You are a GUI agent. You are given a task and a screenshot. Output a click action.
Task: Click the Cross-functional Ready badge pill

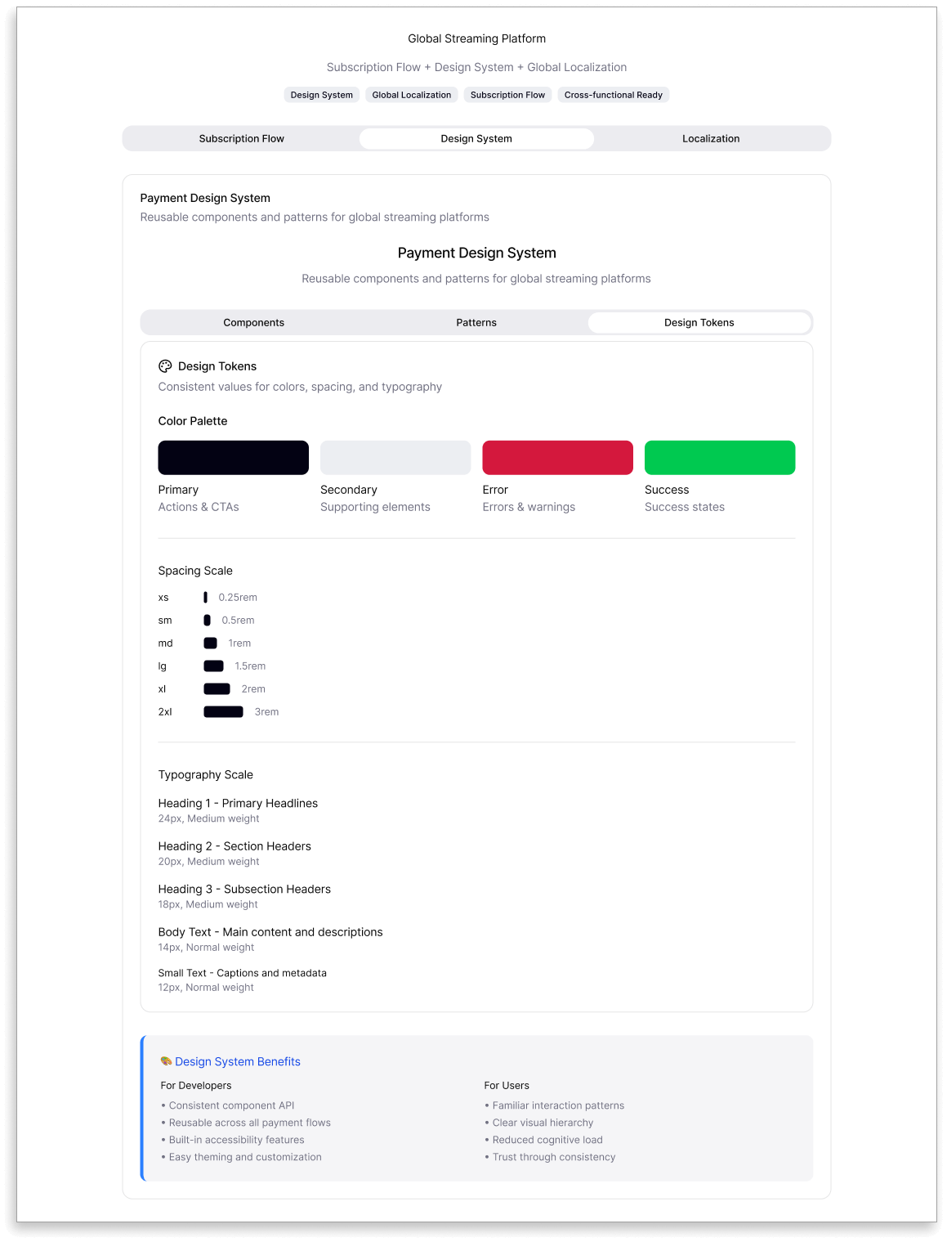[x=613, y=94]
